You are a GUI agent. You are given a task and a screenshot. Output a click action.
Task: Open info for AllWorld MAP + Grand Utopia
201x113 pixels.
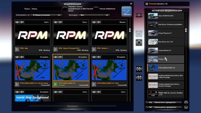tap(22, 57)
